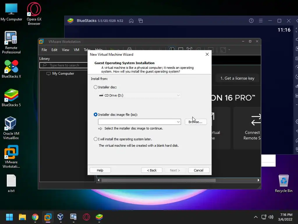Image resolution: width=298 pixels, height=224 pixels.
Task: Open the VM menu in VMware Workstation
Action: pyautogui.click(x=77, y=50)
